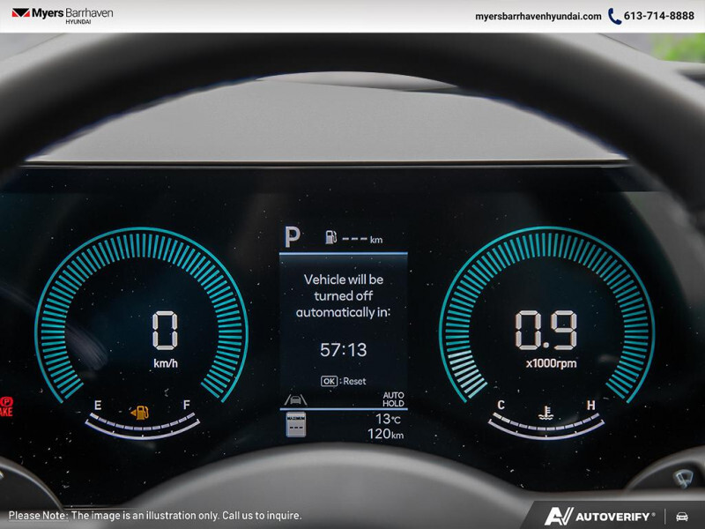Click the fuel pump range icon
705x529 pixels.
point(330,238)
